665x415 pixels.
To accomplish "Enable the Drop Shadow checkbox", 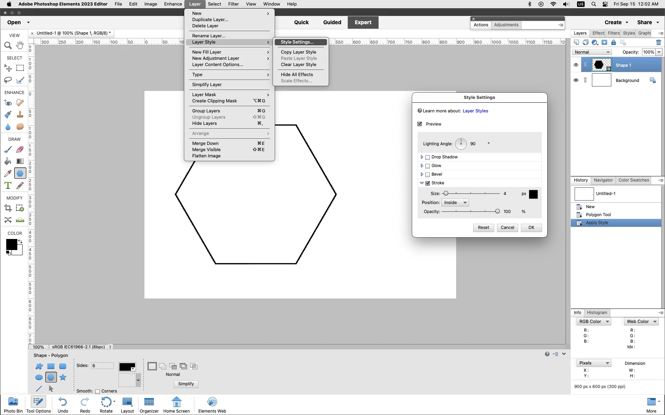I will 428,157.
